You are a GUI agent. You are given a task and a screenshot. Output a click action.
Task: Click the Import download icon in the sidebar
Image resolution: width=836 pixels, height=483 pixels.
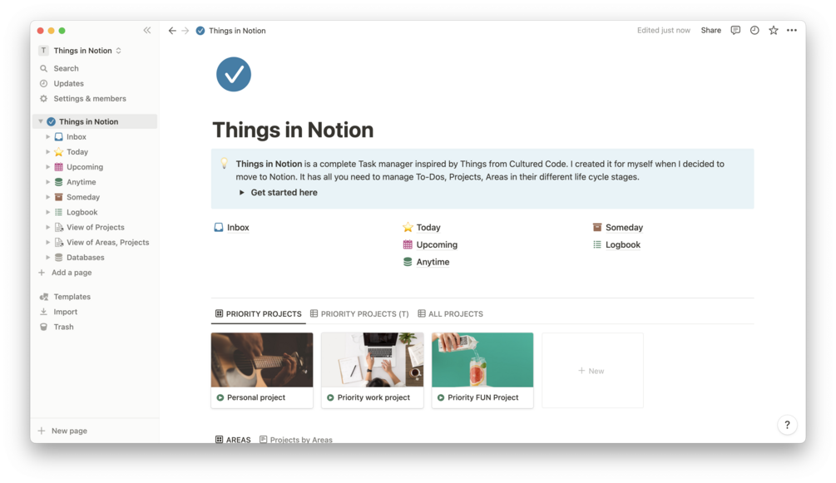click(44, 312)
